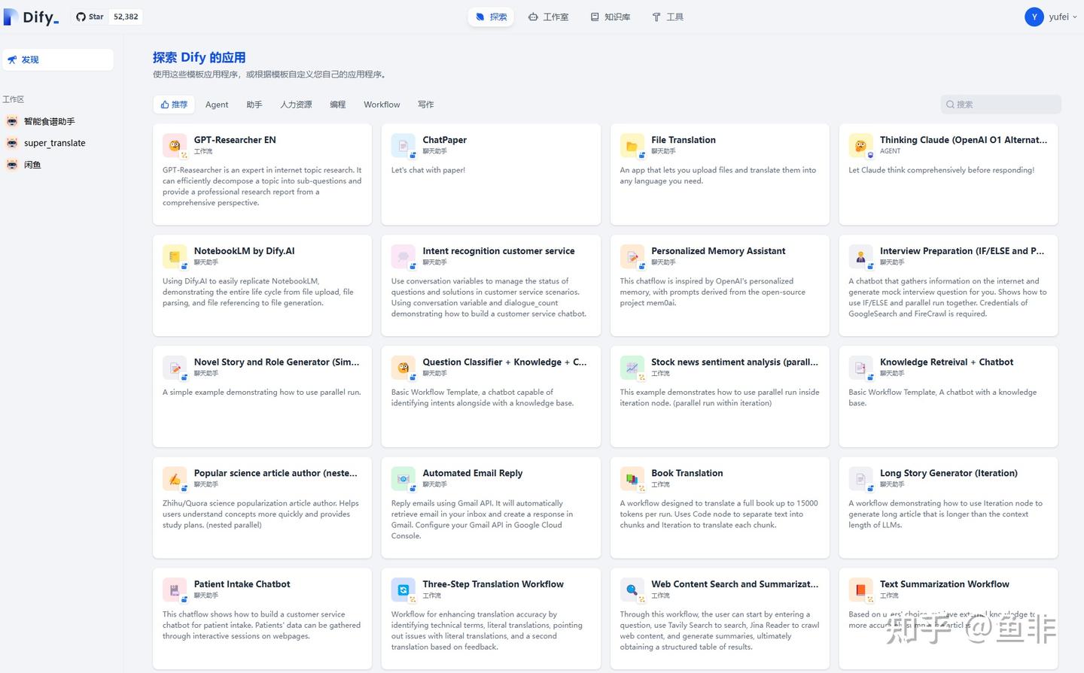Click the Interview Preparation app icon

point(860,256)
